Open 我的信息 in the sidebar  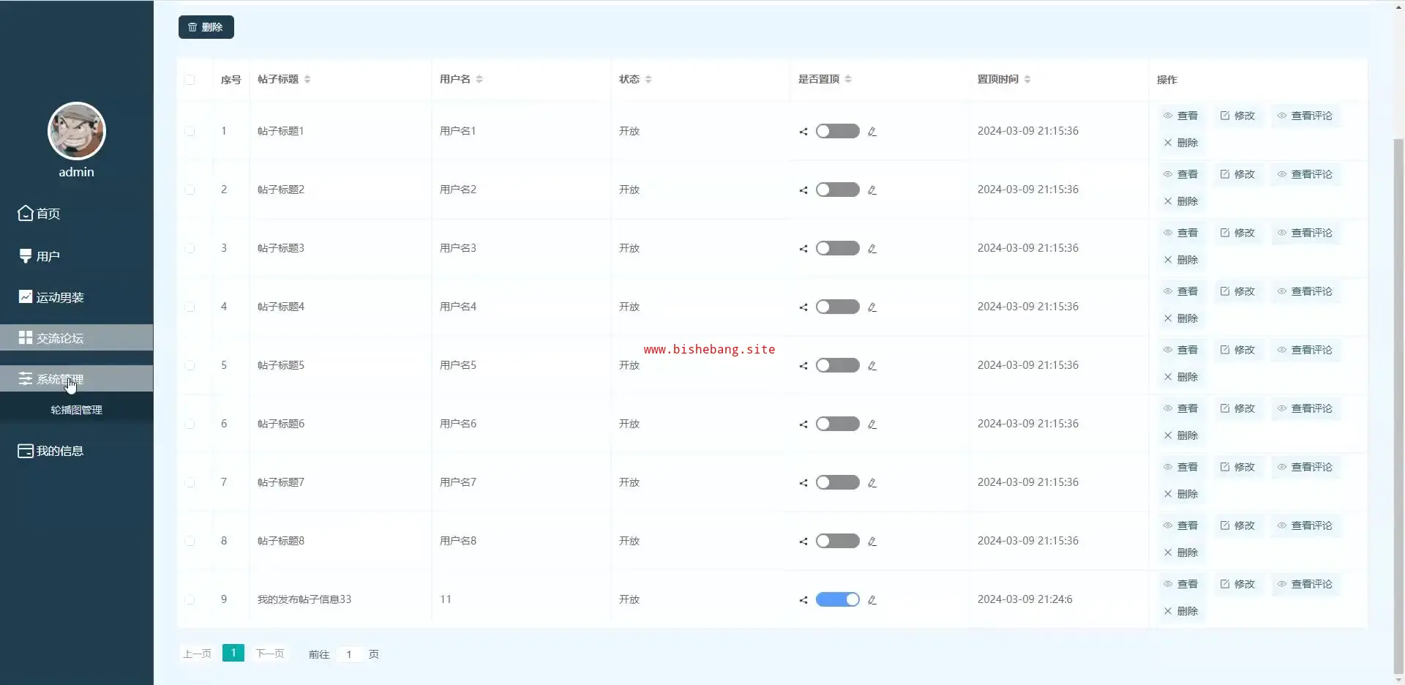pos(77,451)
